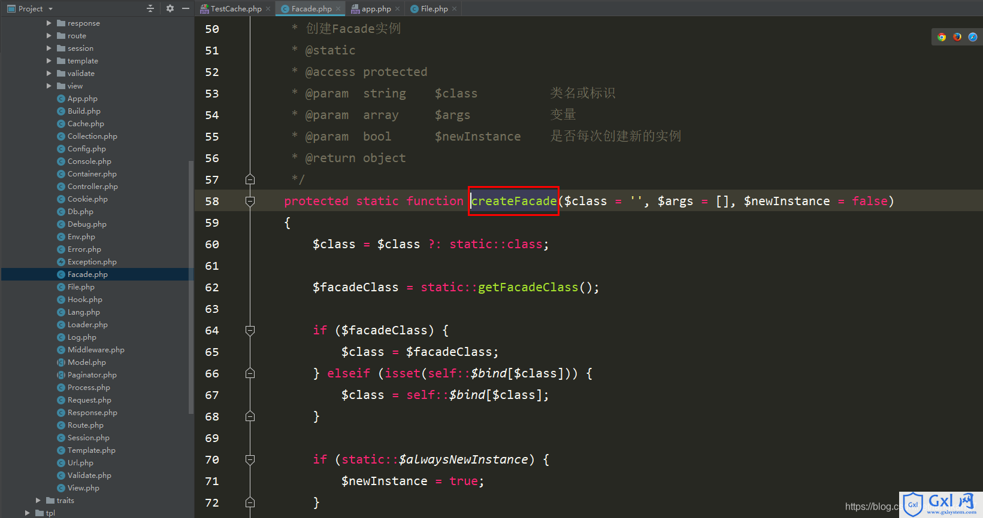Image resolution: width=983 pixels, height=518 pixels.
Task: Close the TestCache.php tab
Action: click(268, 8)
